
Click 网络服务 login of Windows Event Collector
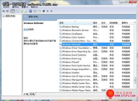coord(126,55)
